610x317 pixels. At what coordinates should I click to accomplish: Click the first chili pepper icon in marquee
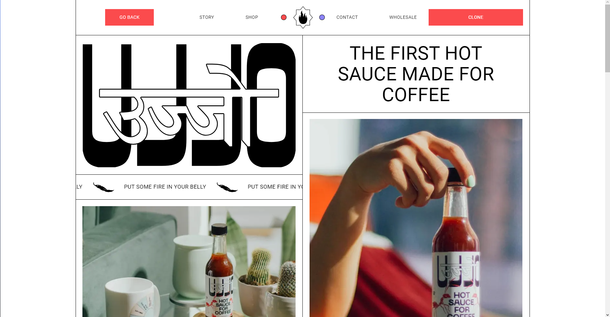[104, 187]
